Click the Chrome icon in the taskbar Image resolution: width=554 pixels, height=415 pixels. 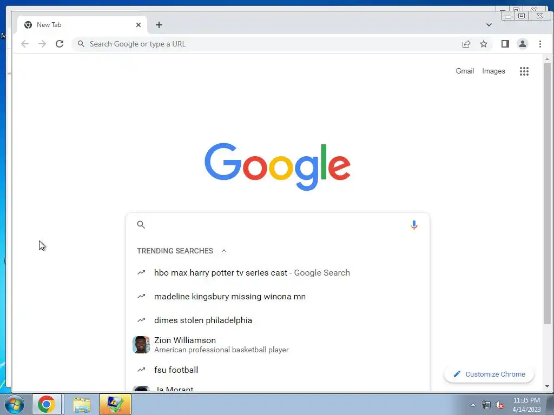(x=47, y=404)
